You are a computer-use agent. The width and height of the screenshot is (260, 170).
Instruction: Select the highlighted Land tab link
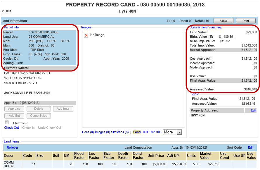point(137,132)
